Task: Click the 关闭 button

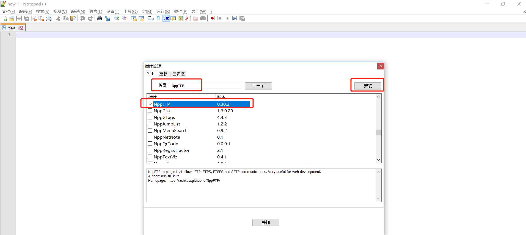Action: click(266, 222)
